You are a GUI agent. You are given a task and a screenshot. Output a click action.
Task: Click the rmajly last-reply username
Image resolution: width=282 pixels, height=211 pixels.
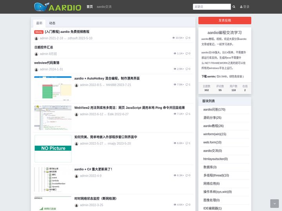tap(112, 143)
